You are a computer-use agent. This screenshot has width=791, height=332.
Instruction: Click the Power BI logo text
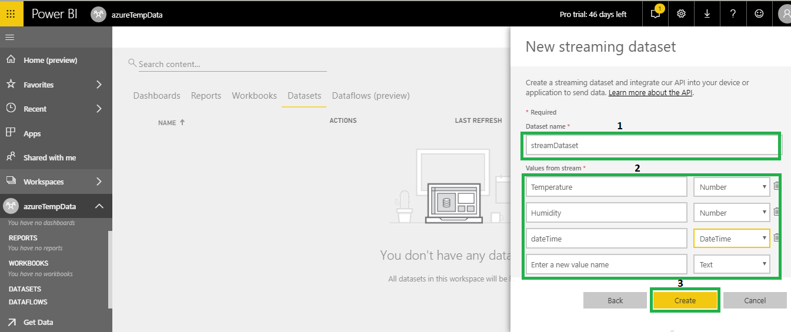(x=54, y=14)
